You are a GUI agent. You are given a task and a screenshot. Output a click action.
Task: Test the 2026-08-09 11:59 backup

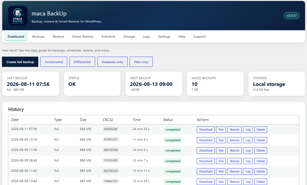tap(221, 151)
